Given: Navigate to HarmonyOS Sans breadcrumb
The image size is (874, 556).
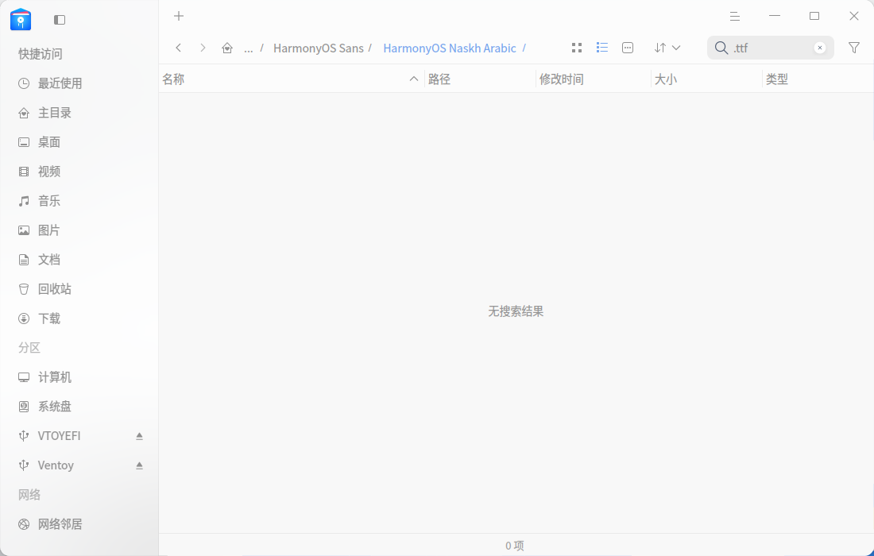Looking at the screenshot, I should click(x=319, y=48).
